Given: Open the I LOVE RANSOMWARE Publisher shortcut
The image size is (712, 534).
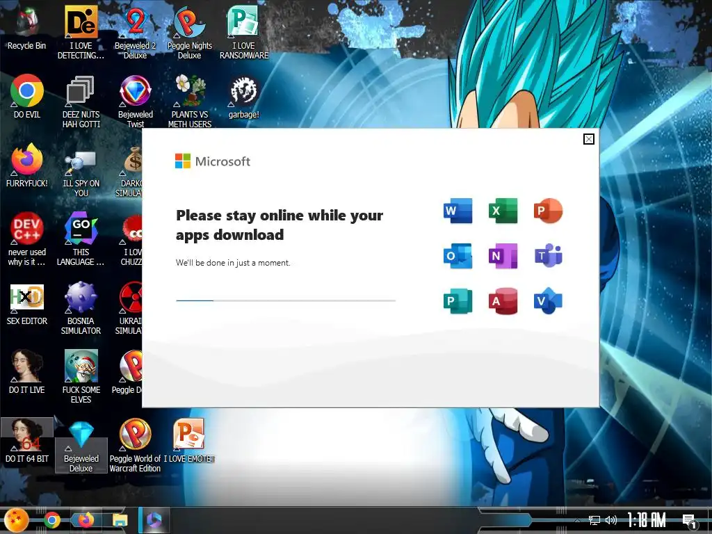Looking at the screenshot, I should [244, 32].
